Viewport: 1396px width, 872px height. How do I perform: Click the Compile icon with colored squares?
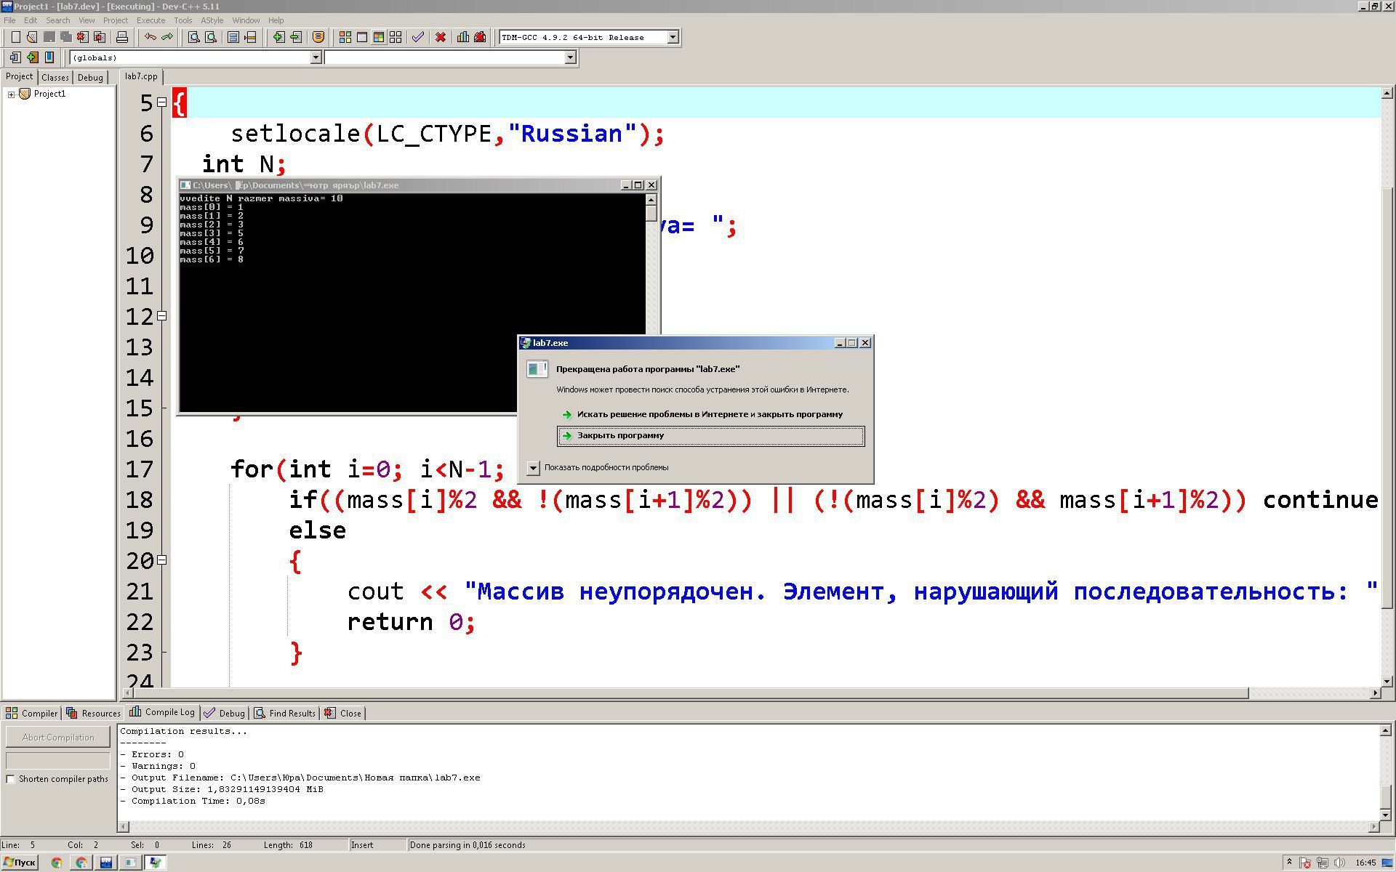point(345,37)
